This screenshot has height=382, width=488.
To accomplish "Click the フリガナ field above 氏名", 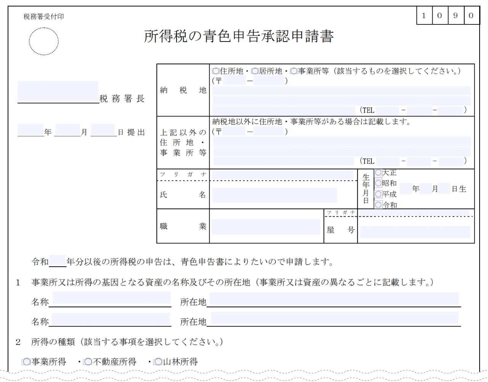I will (283, 175).
